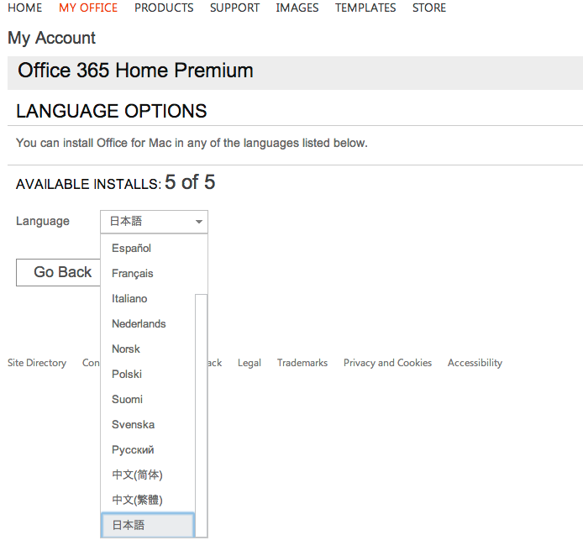
Task: Click the LANGUAGE OPTIONS heading
Action: coord(111,111)
